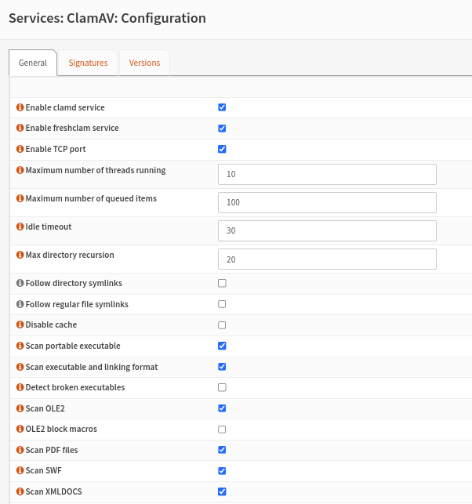Switch to the Signatures tab
This screenshot has width=472, height=504.
(88, 63)
